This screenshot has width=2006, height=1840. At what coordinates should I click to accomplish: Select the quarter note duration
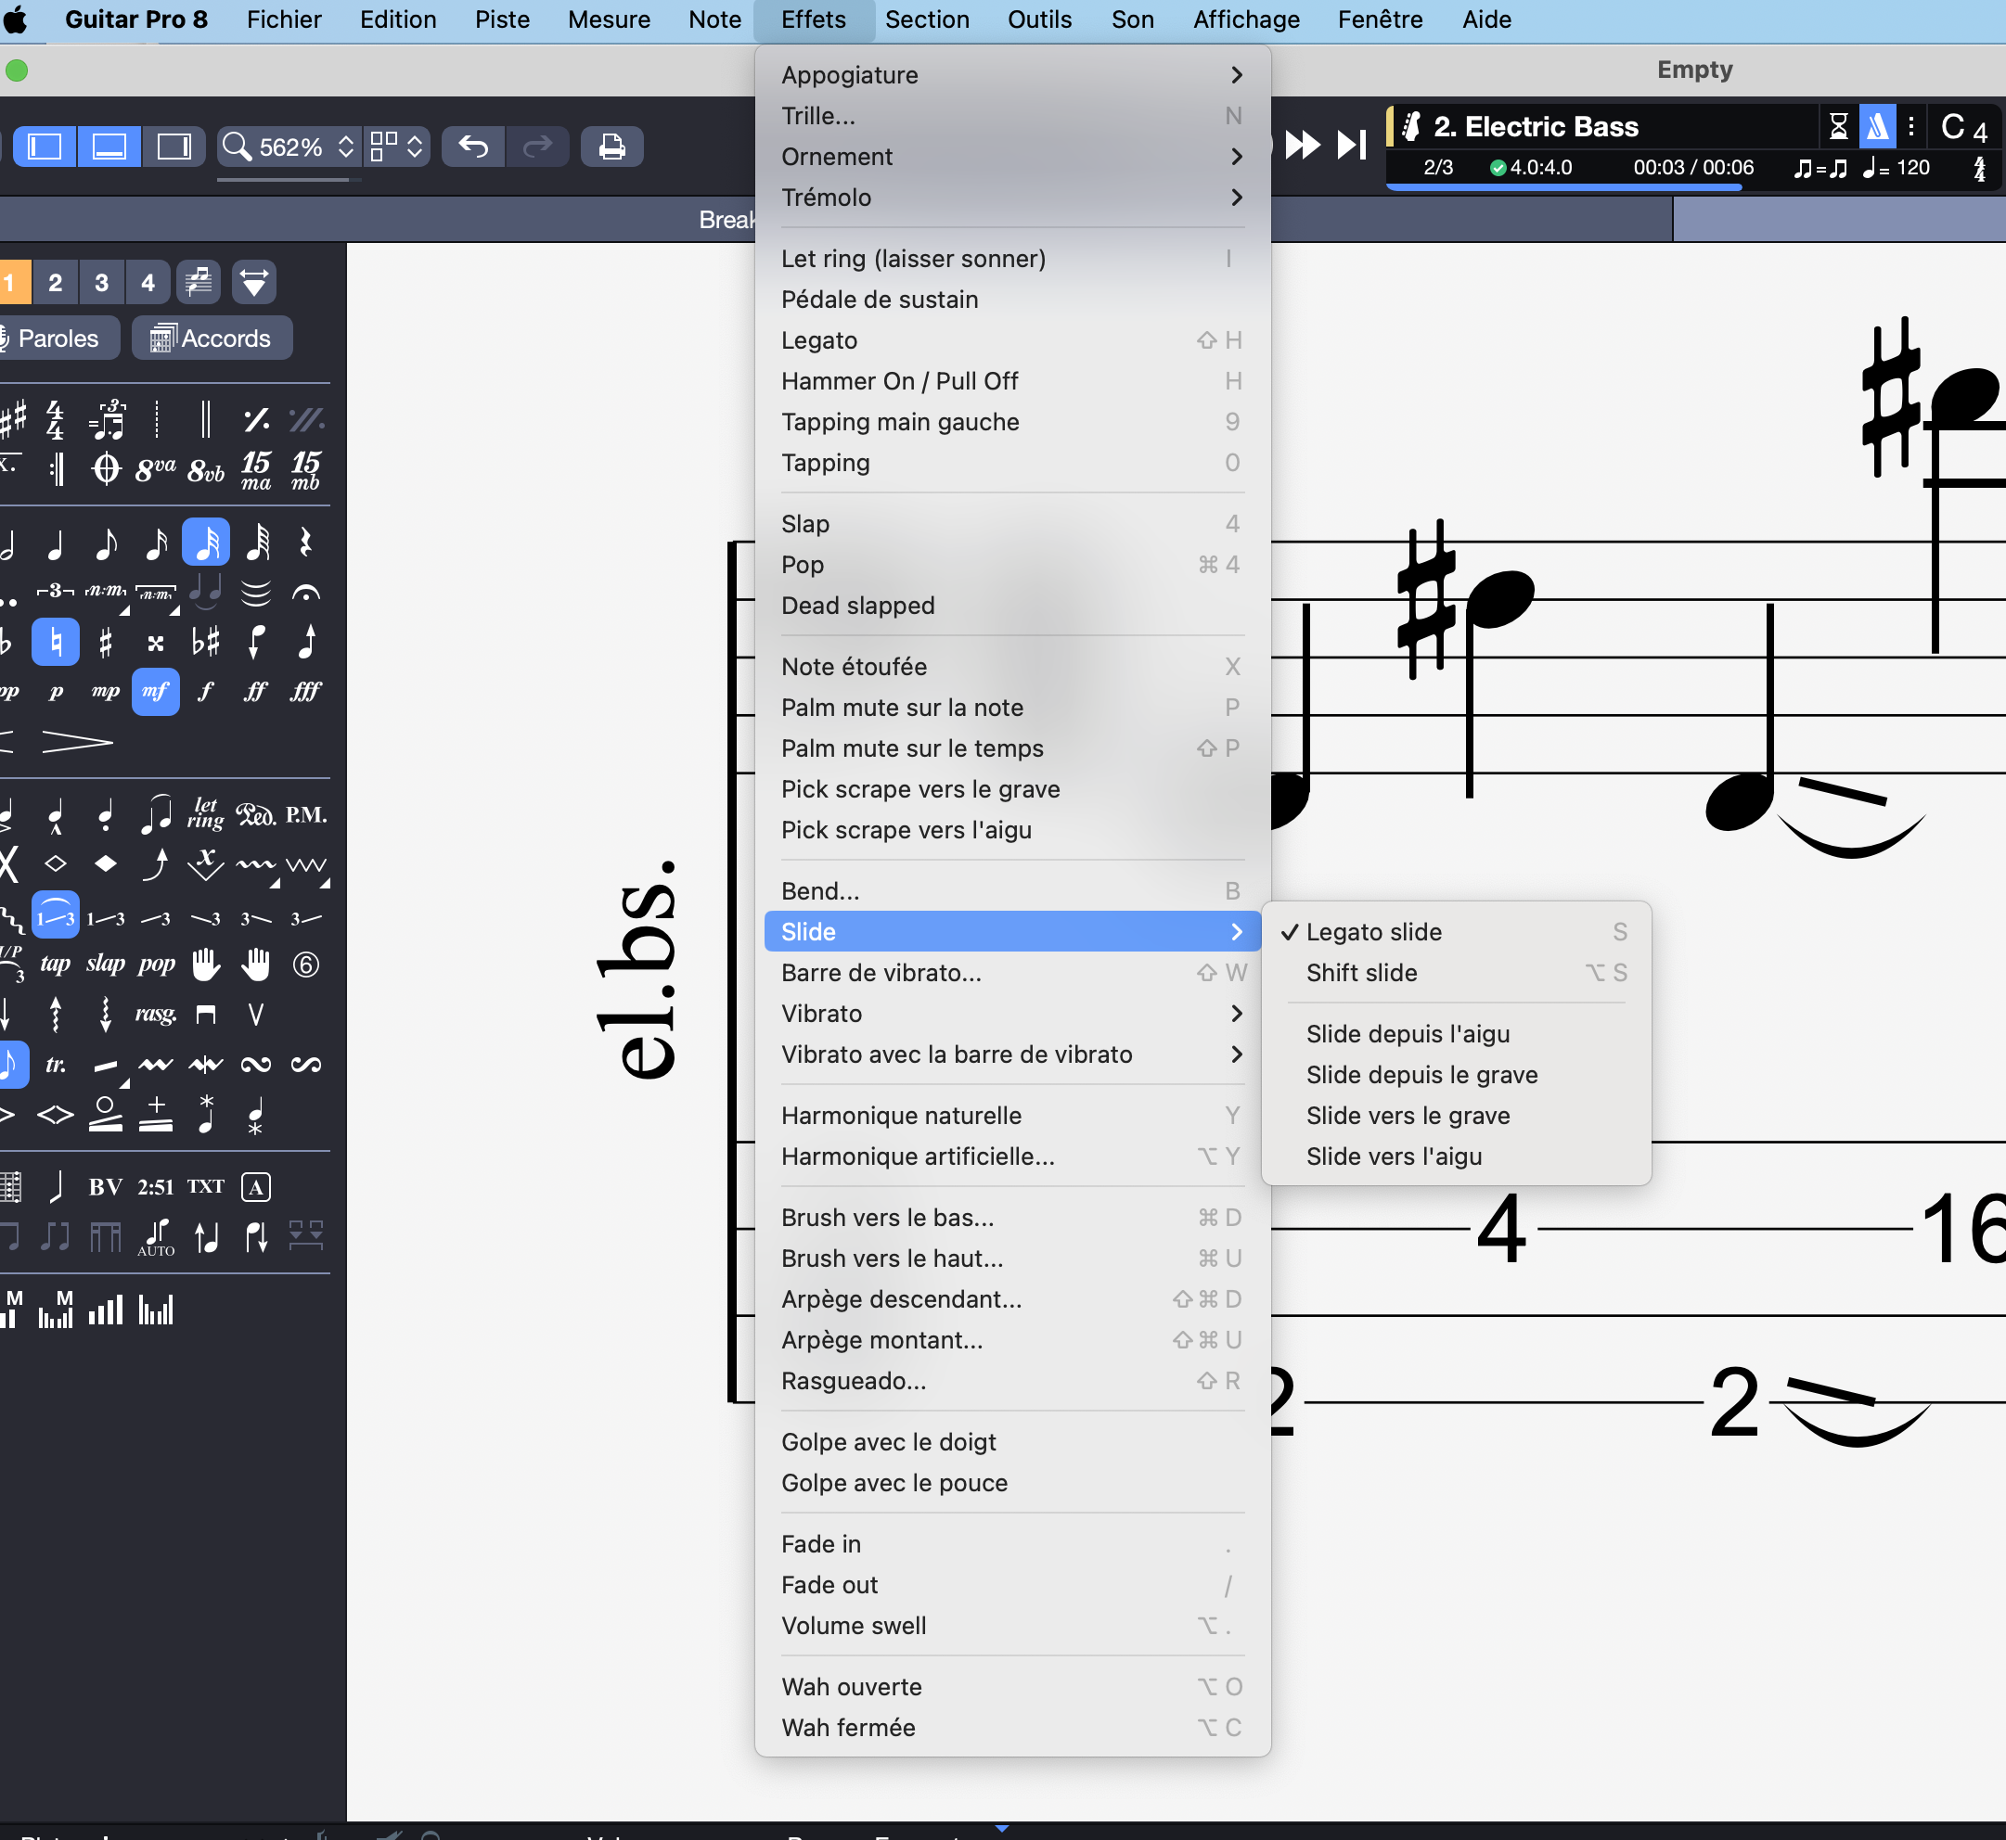[57, 543]
